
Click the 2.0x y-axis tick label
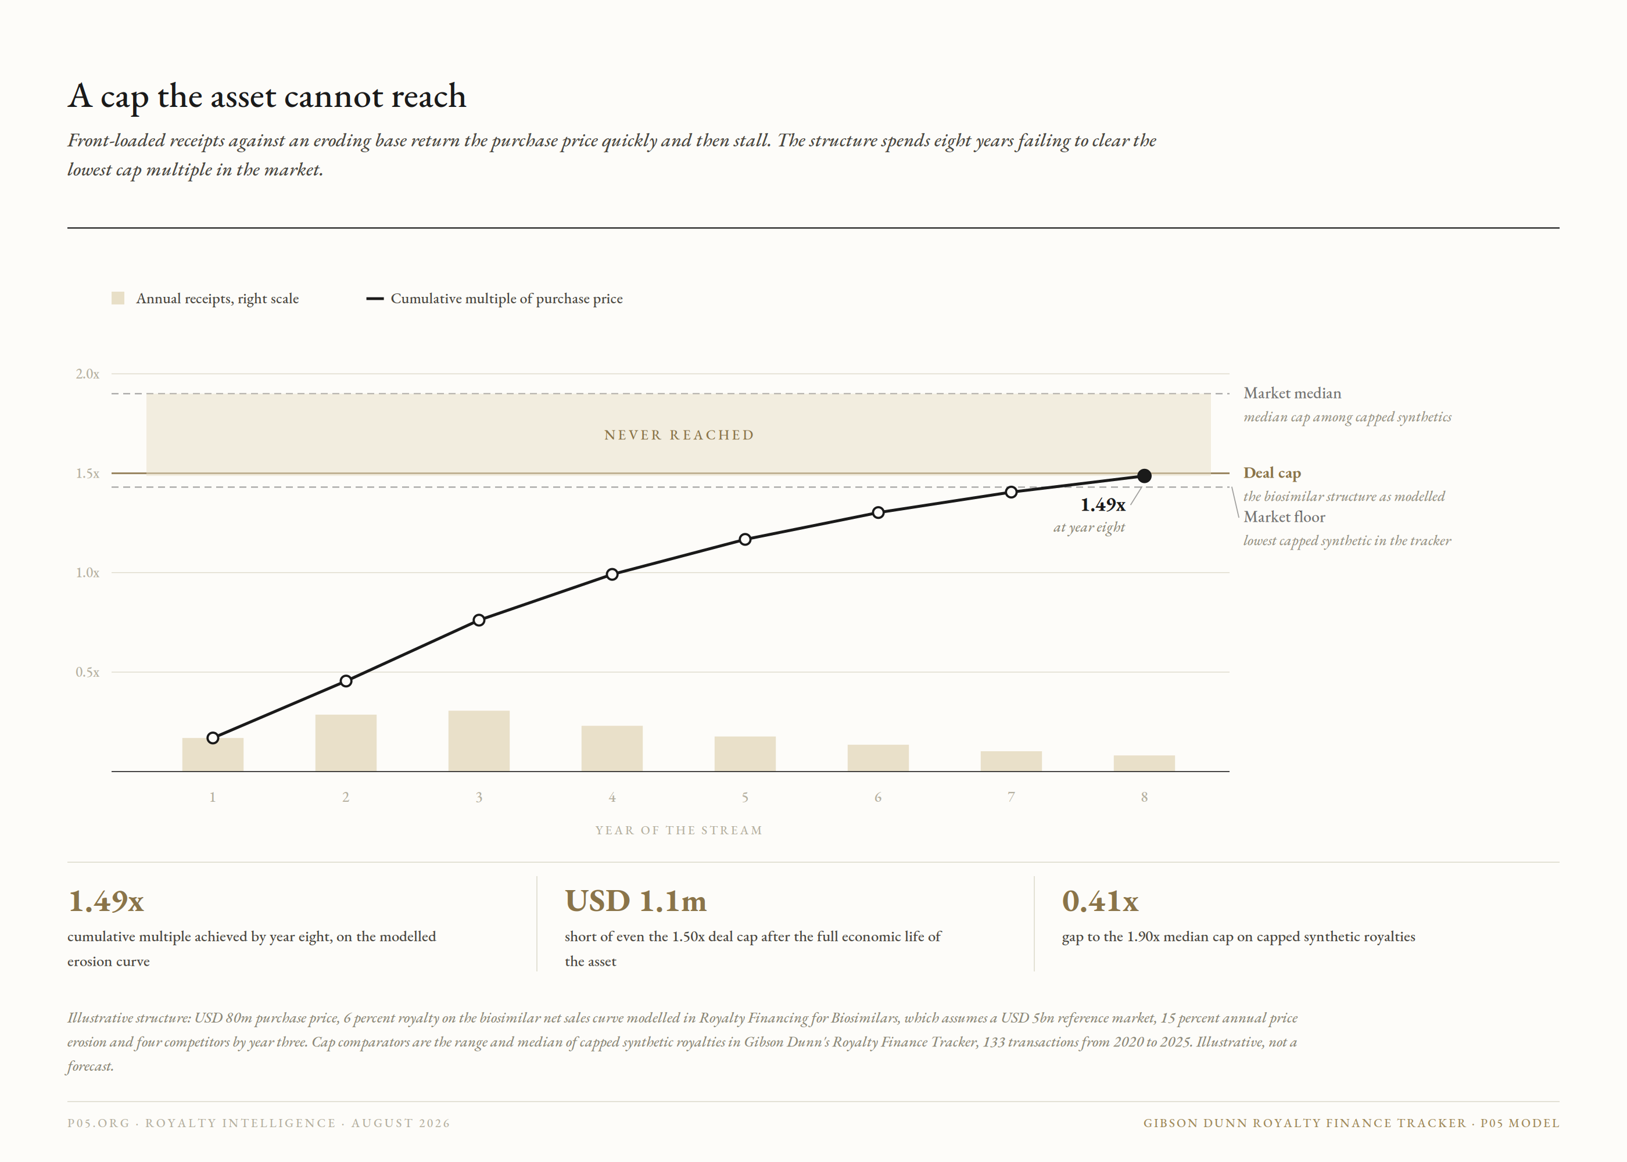[87, 374]
